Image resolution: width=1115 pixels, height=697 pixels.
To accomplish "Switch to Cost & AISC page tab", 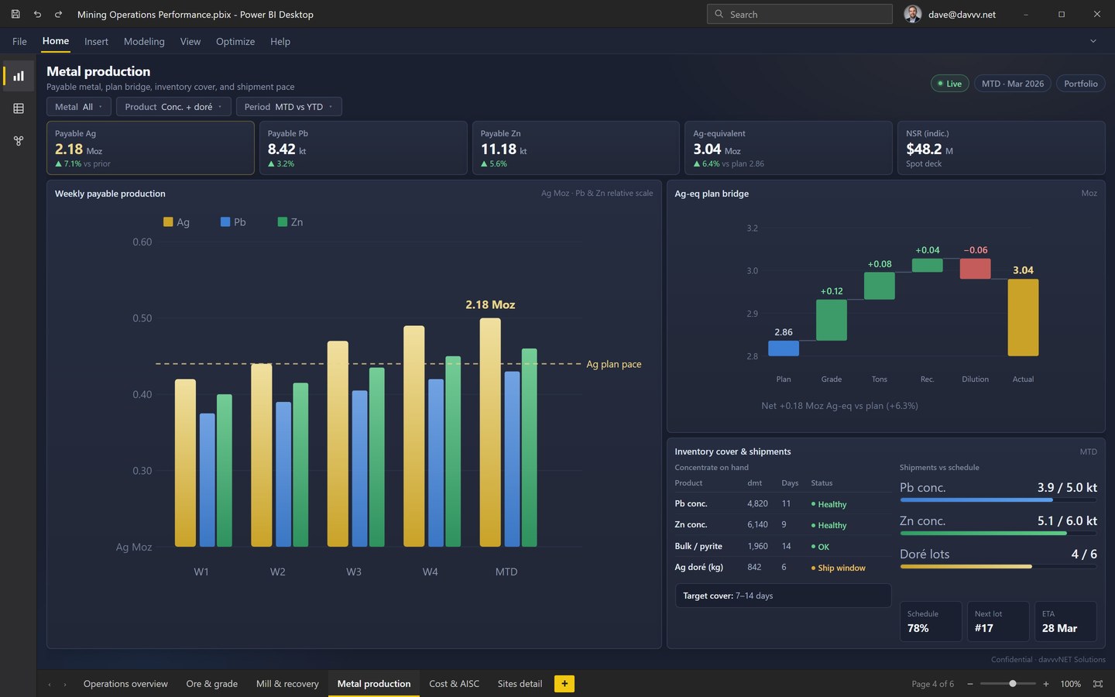I will tap(455, 684).
